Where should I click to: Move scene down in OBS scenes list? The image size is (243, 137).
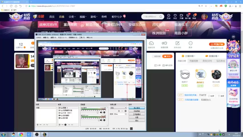[x=47, y=125]
